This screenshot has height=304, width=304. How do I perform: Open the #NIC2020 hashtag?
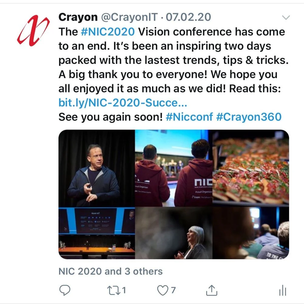(108, 32)
